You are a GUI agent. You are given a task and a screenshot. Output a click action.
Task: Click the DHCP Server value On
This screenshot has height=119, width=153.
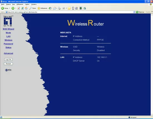point(98,61)
